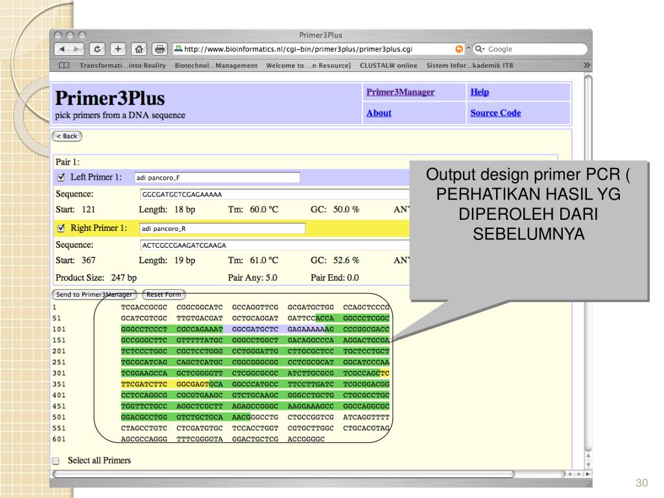Open the CLUSTALW online bookmark
This screenshot has width=664, height=498.
[x=388, y=65]
